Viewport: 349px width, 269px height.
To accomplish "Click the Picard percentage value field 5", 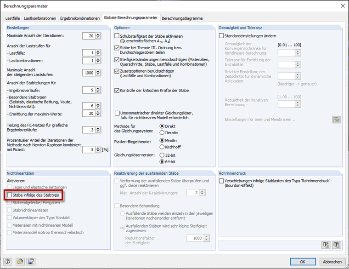I will pyautogui.click(x=89, y=149).
